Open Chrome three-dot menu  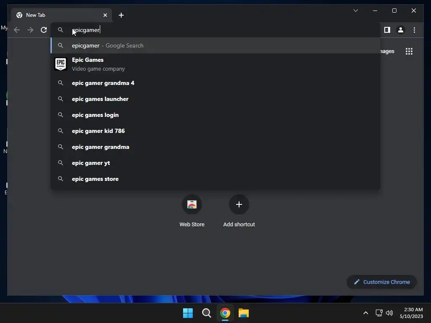pyautogui.click(x=414, y=30)
